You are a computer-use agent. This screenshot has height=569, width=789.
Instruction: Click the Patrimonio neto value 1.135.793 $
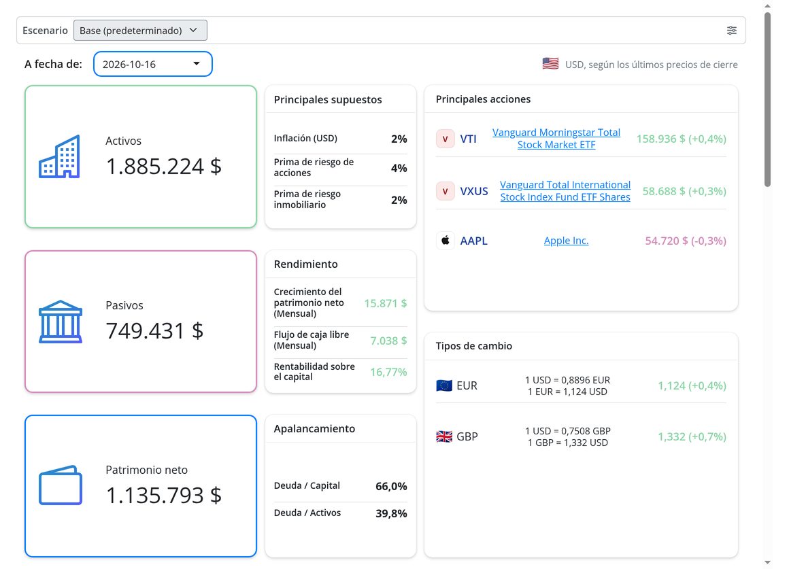coord(163,496)
